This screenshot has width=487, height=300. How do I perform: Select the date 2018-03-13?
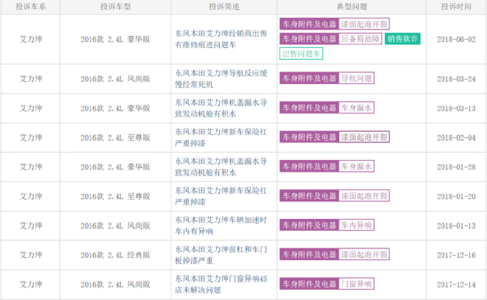[456, 108]
